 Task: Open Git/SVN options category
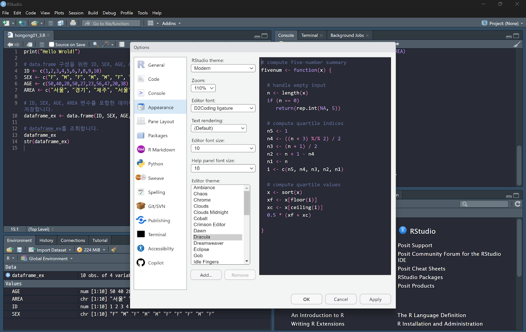tap(160, 206)
